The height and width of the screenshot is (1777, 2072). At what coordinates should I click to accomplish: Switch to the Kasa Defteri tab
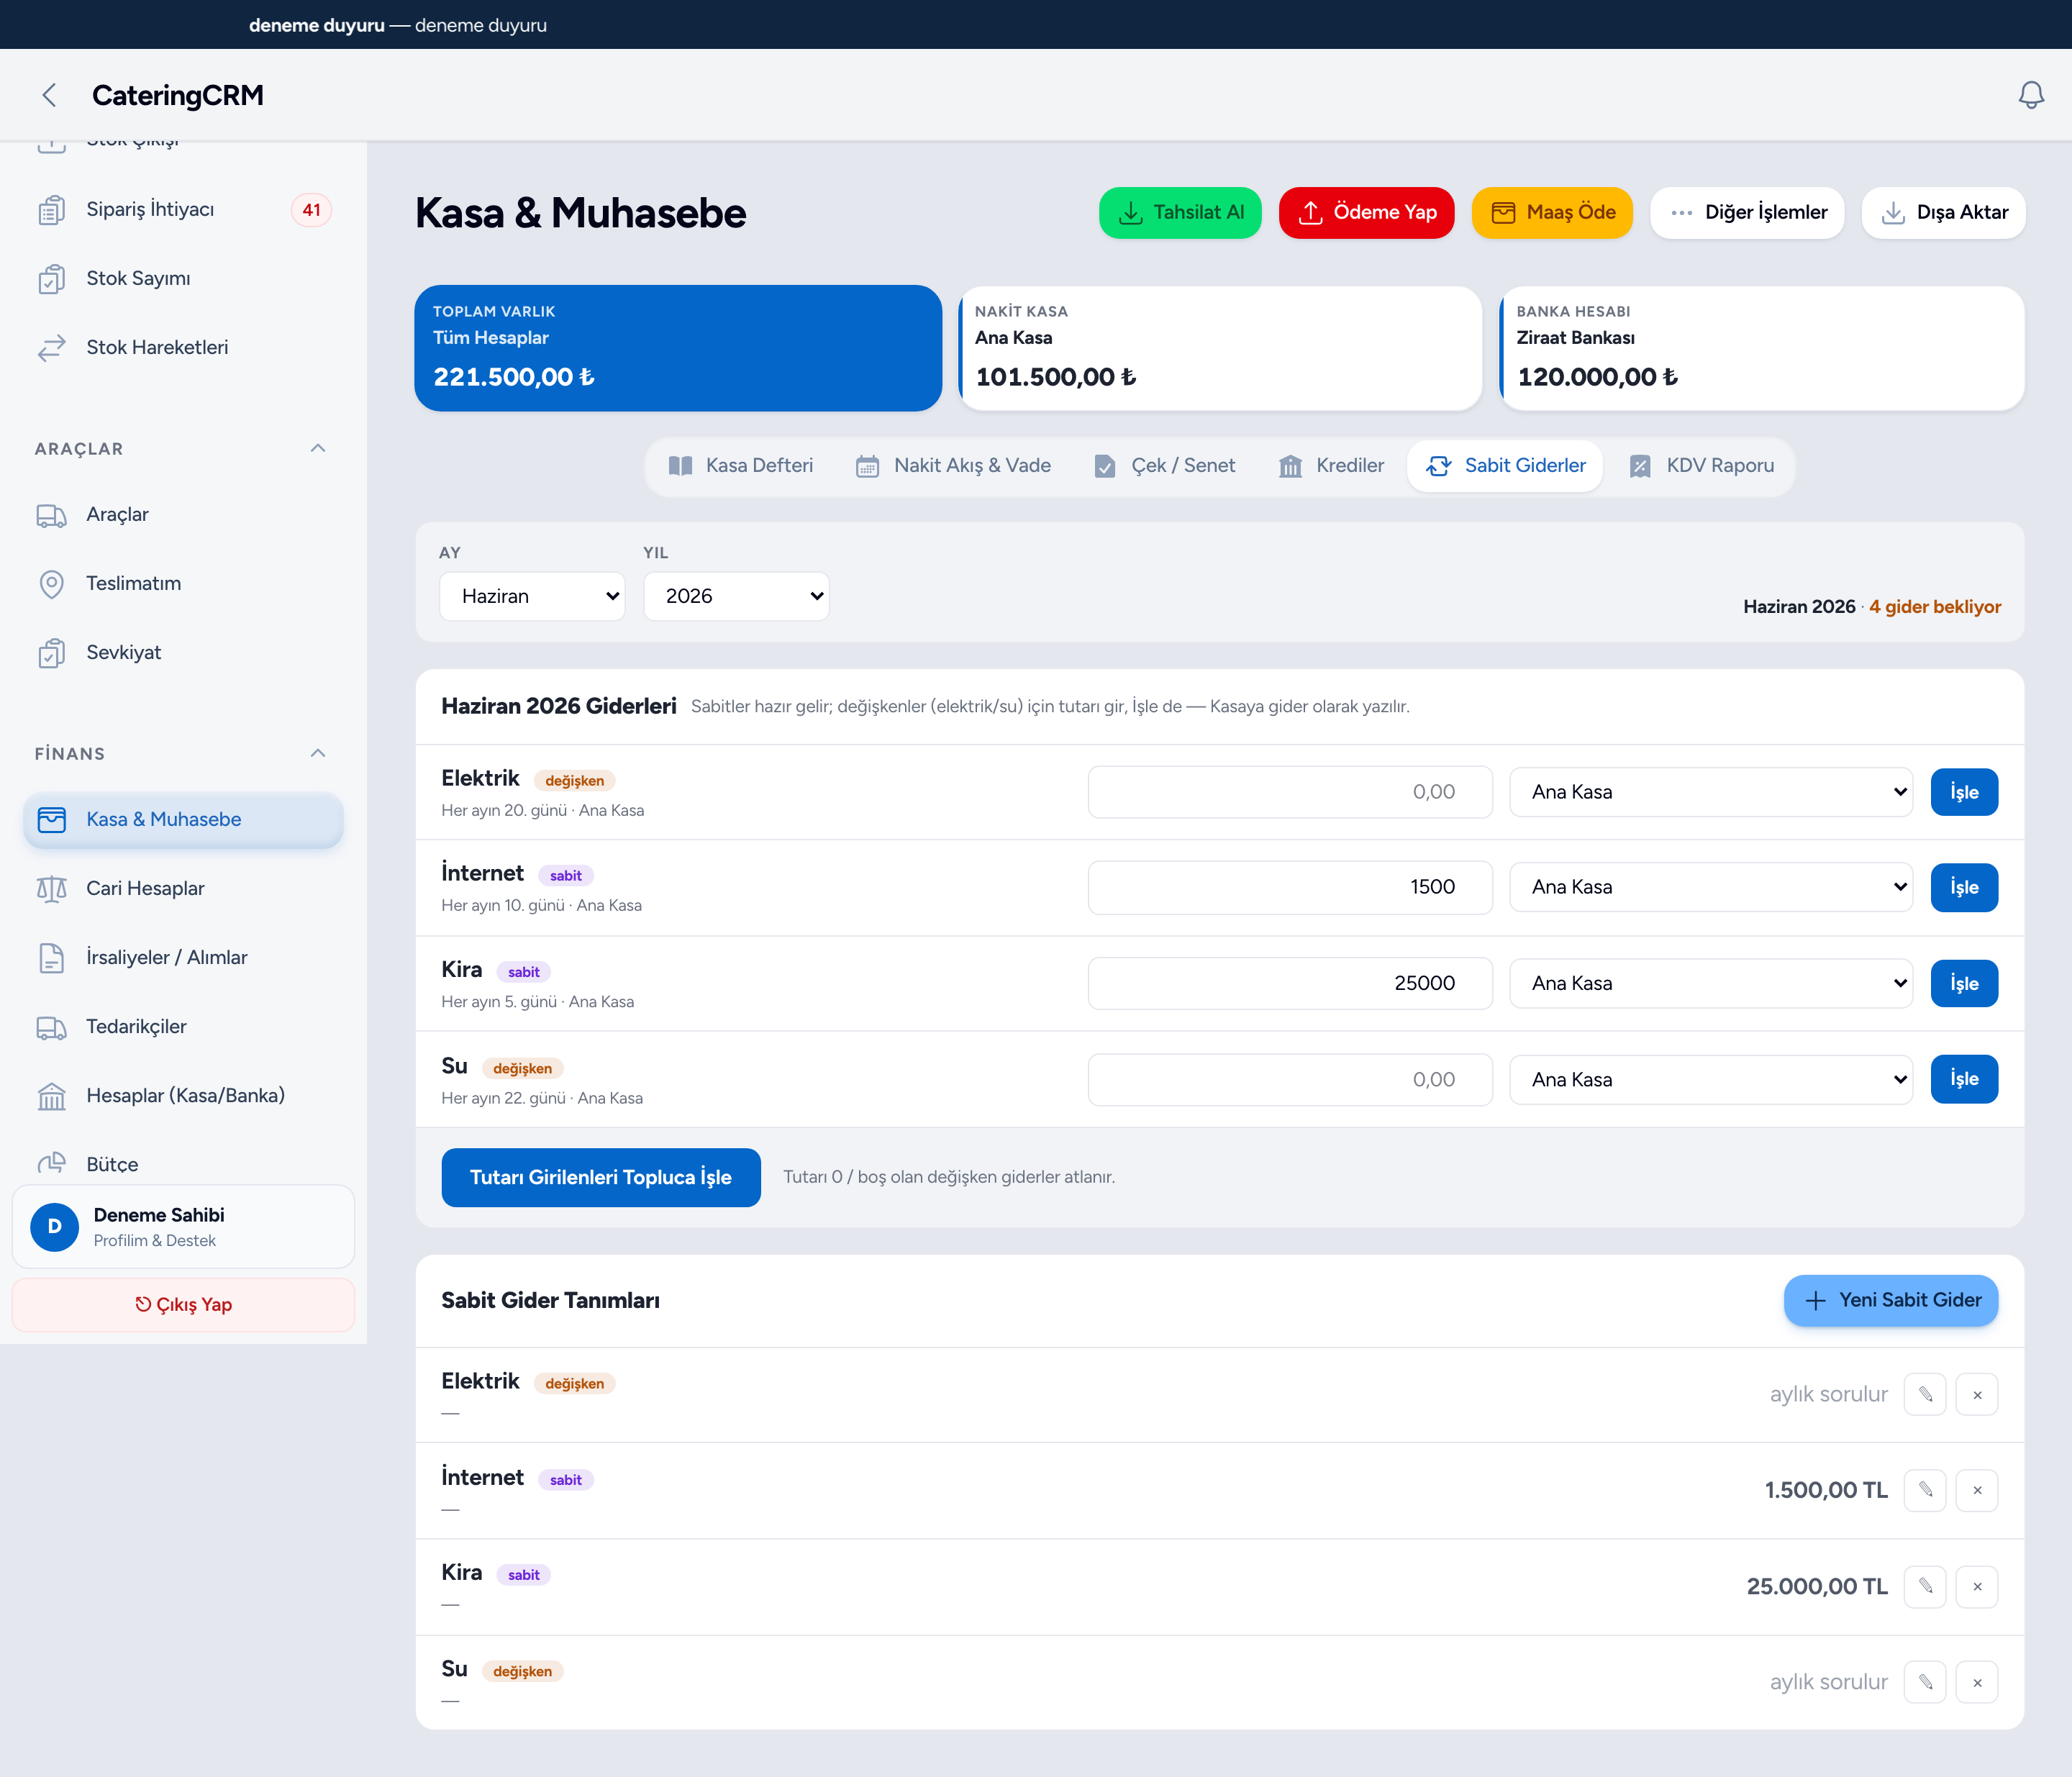[740, 466]
